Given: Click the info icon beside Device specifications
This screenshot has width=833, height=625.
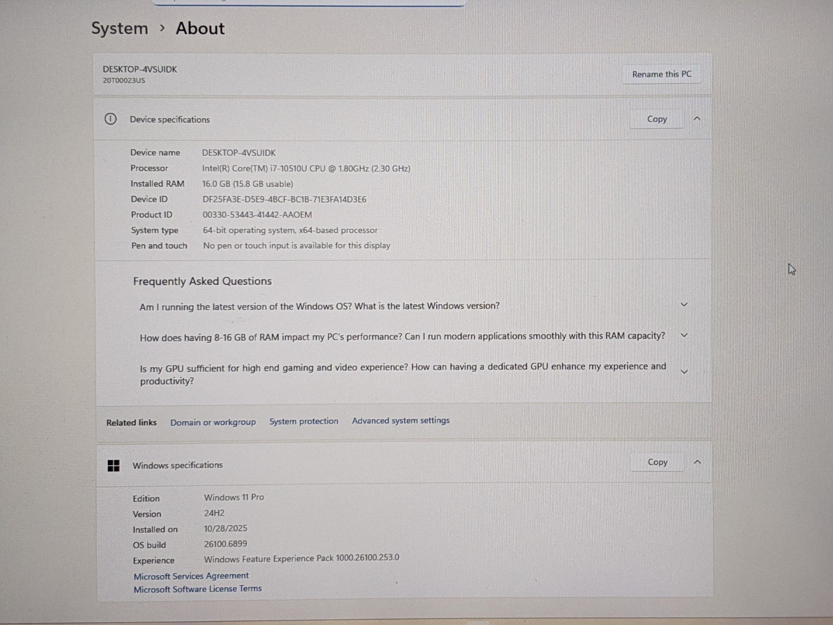Looking at the screenshot, I should pyautogui.click(x=110, y=119).
